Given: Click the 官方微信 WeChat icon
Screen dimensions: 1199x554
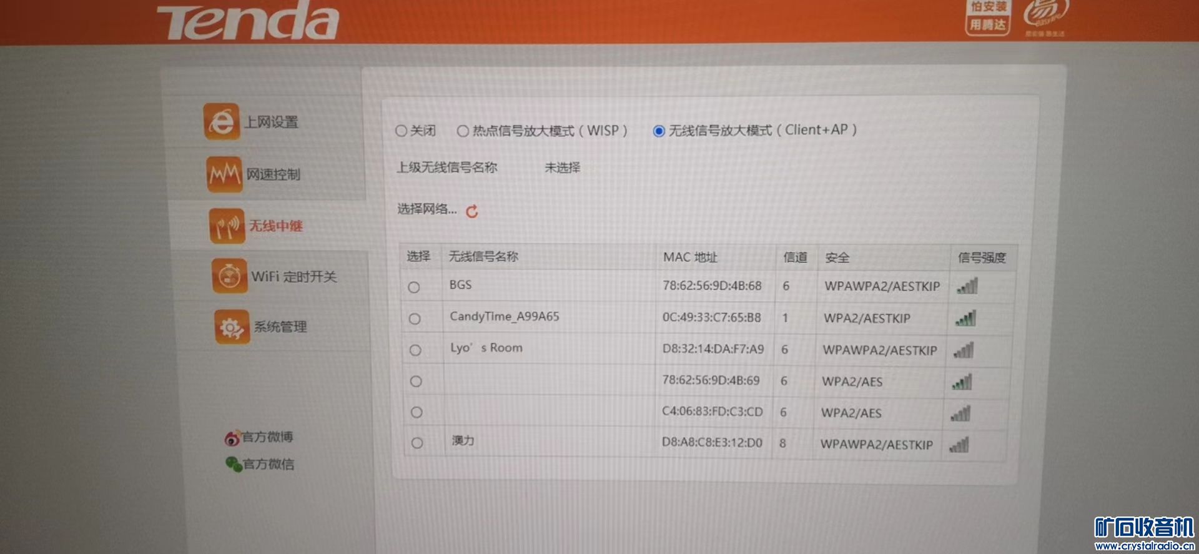Looking at the screenshot, I should [x=234, y=464].
